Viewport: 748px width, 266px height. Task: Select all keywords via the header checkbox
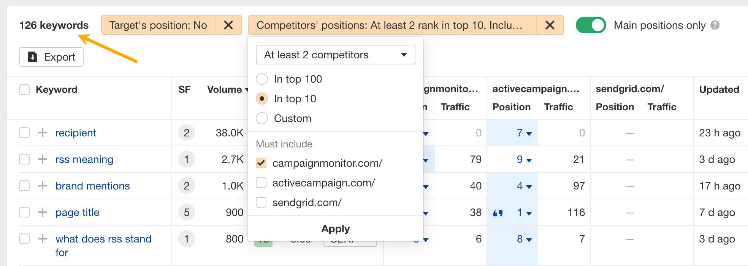(24, 89)
